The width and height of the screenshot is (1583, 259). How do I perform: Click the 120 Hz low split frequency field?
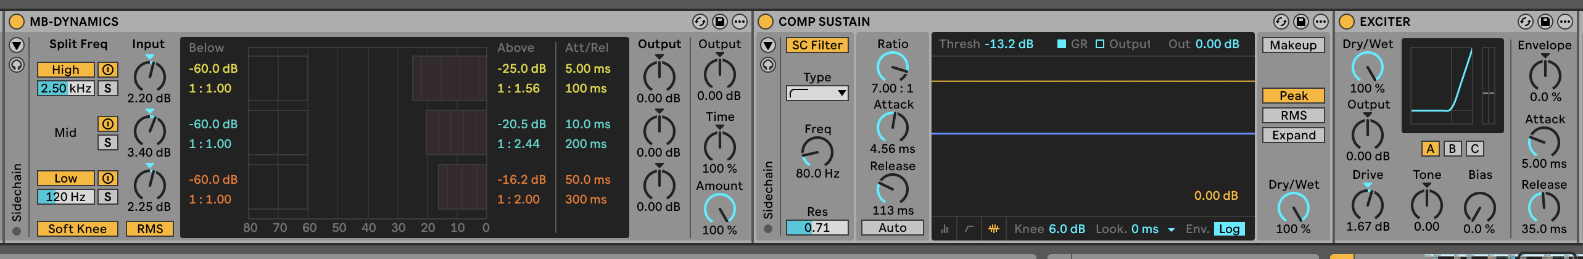pos(65,197)
